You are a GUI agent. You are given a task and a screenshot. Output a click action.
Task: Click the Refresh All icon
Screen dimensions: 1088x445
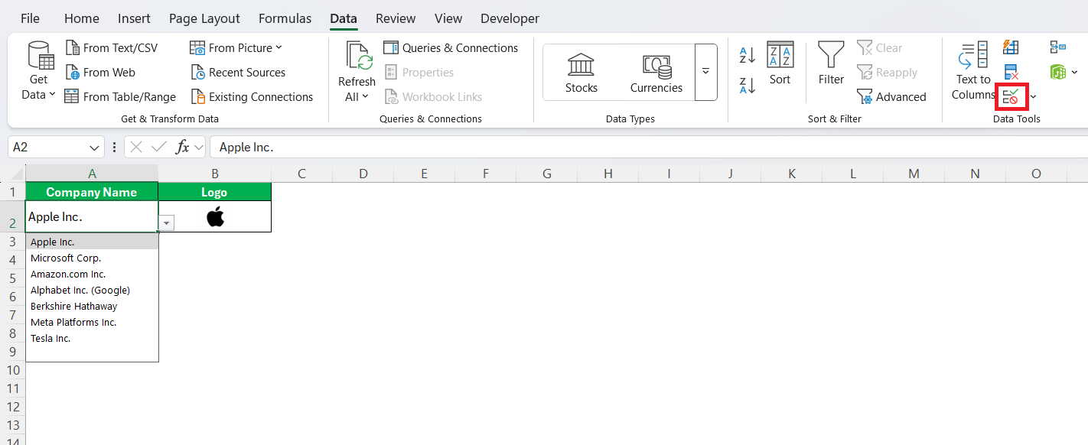point(357,57)
